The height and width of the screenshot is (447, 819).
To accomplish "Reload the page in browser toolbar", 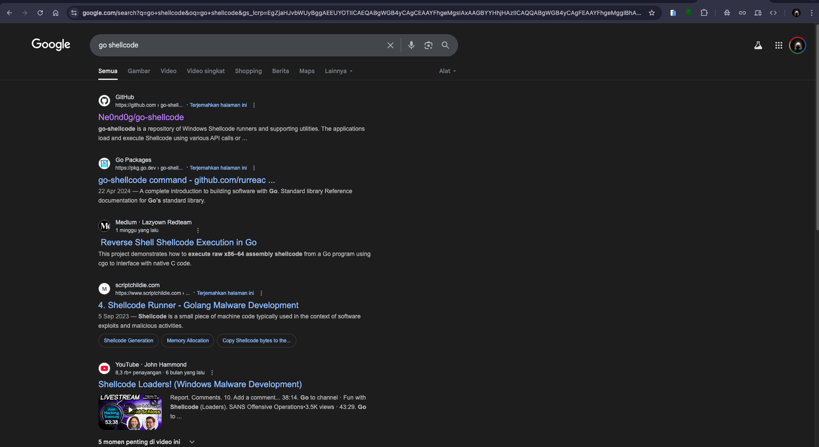I will click(40, 13).
